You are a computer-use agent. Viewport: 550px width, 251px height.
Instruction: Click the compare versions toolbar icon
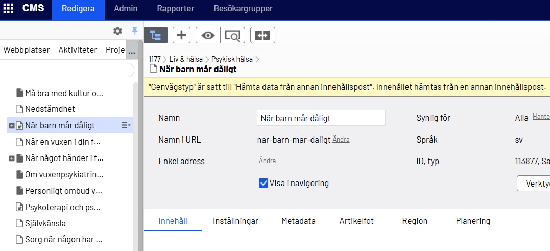click(262, 35)
